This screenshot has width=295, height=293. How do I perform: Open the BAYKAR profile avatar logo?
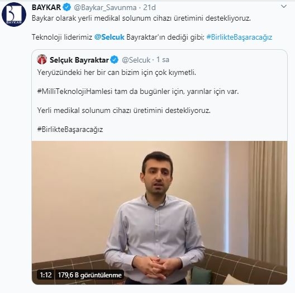(x=14, y=15)
